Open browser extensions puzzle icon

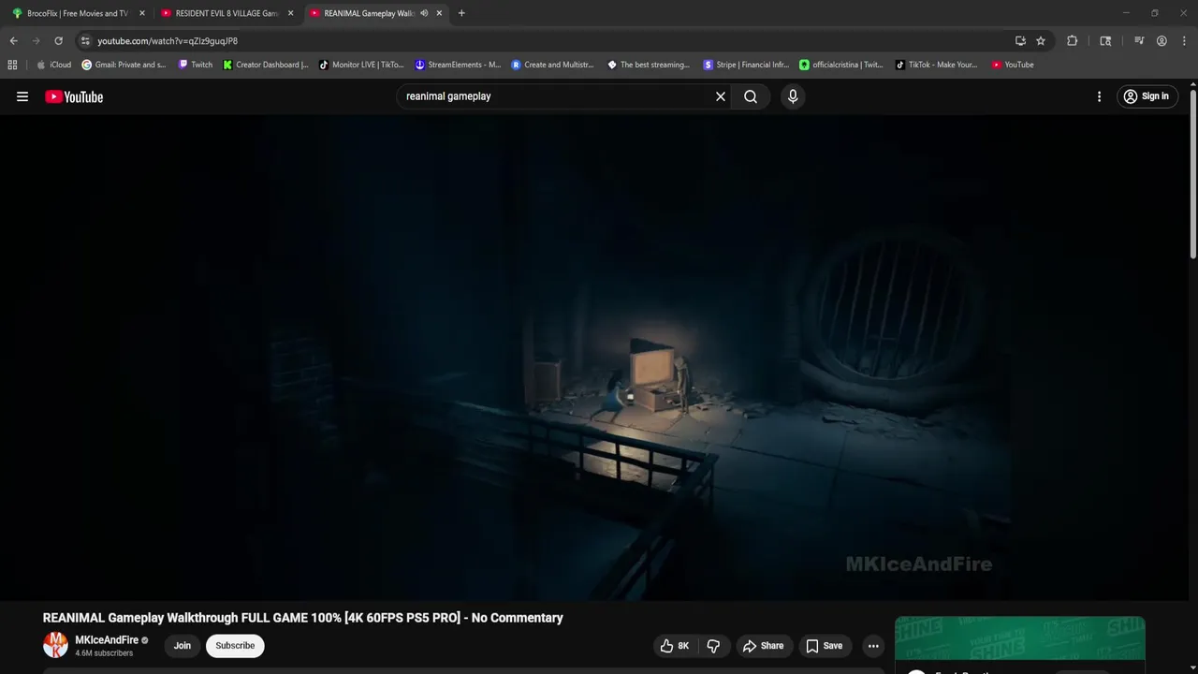click(1073, 41)
